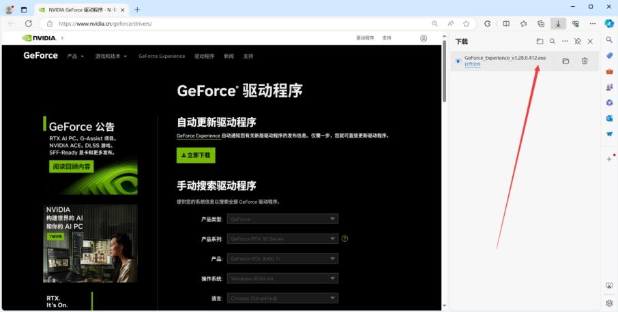Click the browser Downloads toolbar icon
Viewport: 618px width, 312px height.
tap(559, 23)
